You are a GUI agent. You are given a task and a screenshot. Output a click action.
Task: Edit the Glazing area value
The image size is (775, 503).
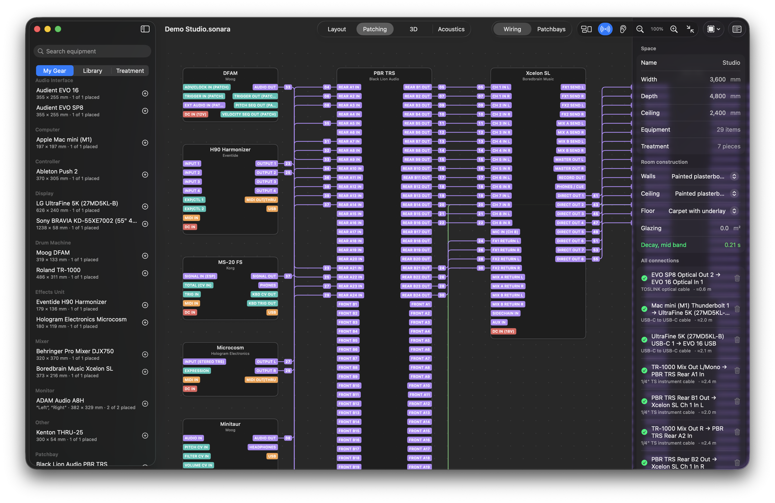point(724,228)
